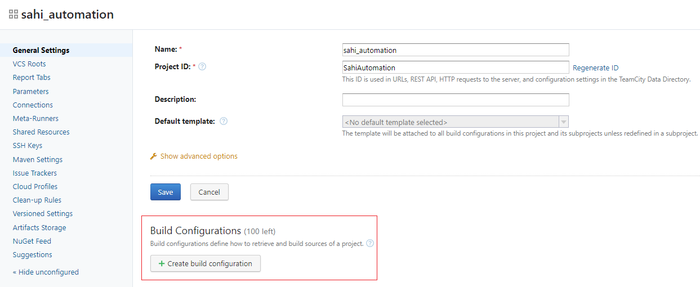Click the help icon beside Build Configurations description
This screenshot has height=287, width=700.
click(x=370, y=244)
